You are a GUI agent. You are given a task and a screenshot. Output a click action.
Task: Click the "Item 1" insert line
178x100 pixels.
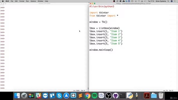(x=106, y=31)
